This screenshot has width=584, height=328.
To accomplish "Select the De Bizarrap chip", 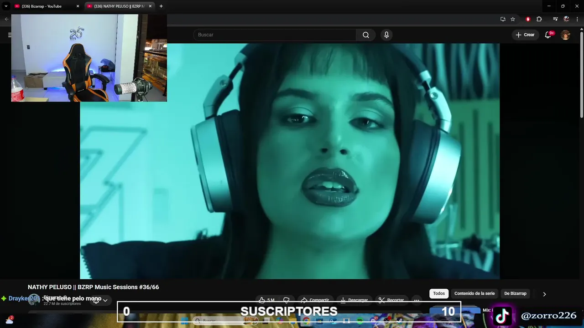I will pos(515,293).
